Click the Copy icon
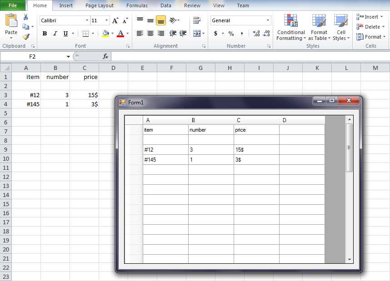390x281 pixels. [x=25, y=27]
